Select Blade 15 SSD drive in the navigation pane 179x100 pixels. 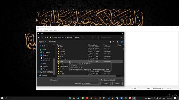tap(46, 72)
